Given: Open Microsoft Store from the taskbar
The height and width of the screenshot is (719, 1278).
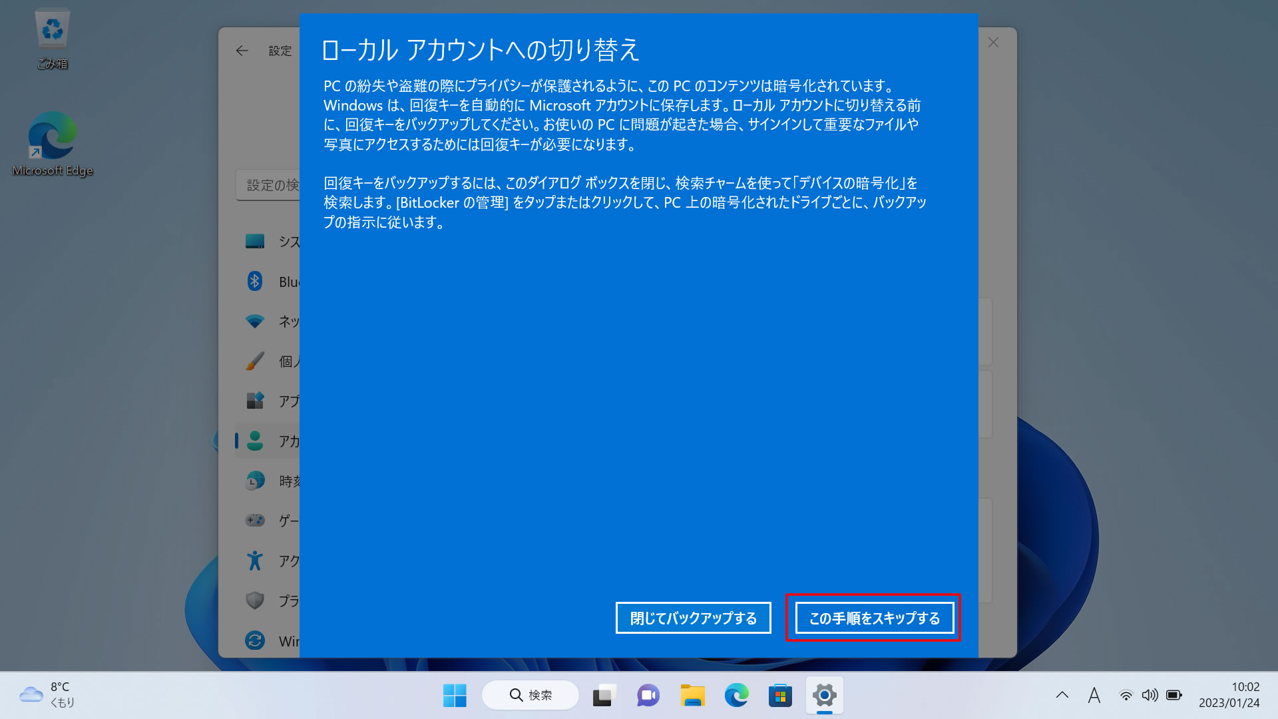Looking at the screenshot, I should click(x=780, y=696).
